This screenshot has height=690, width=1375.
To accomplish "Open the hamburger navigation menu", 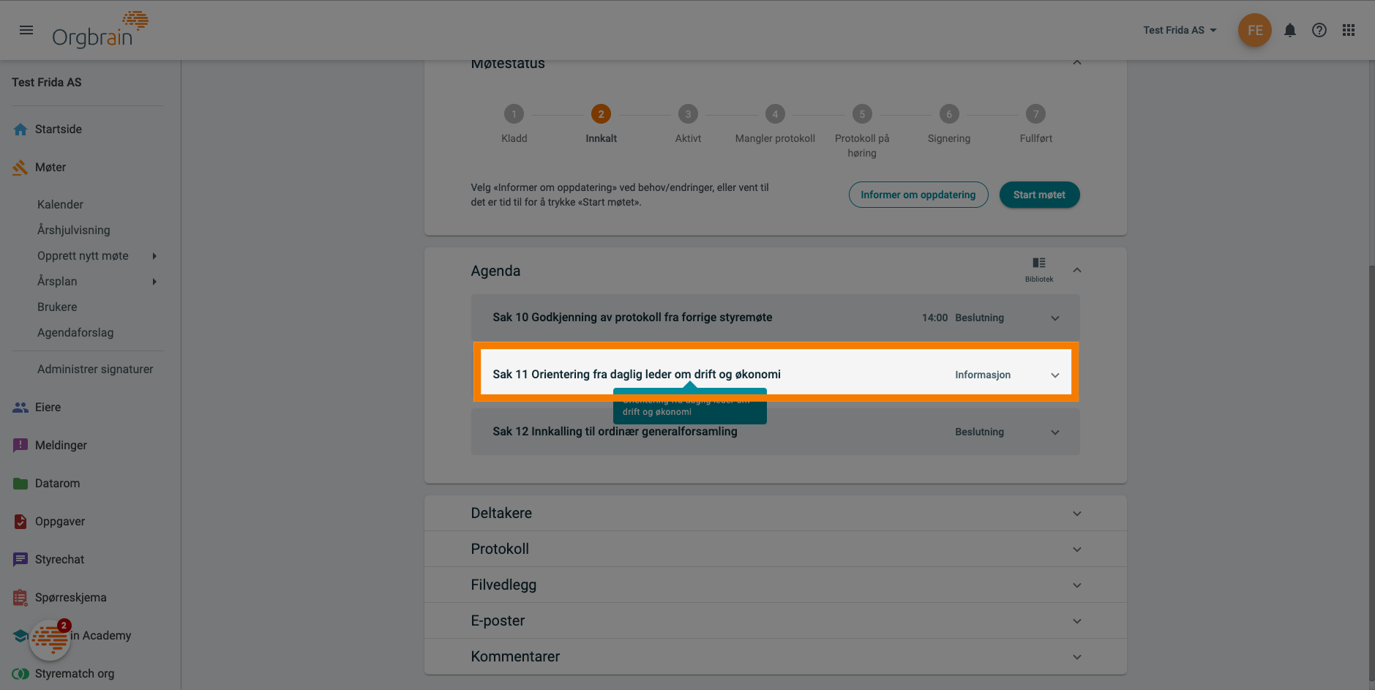I will [26, 30].
